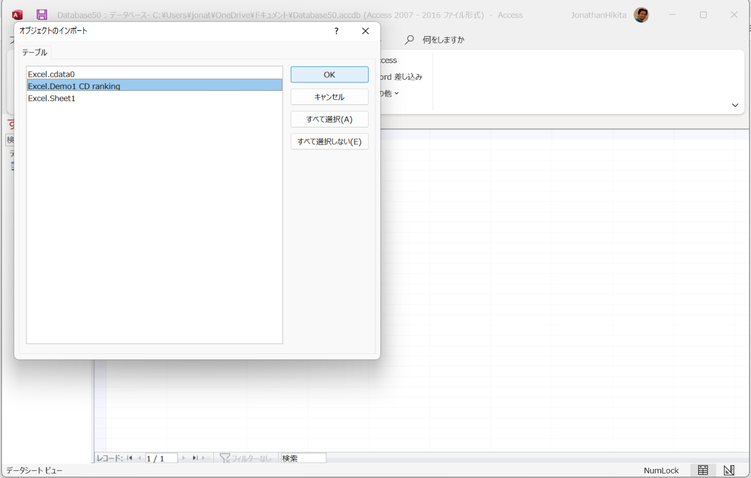Click the フィルターなし filter icon
Viewport: 751px width, 478px height.
224,458
